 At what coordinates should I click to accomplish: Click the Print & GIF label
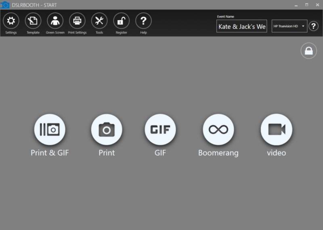(x=50, y=153)
